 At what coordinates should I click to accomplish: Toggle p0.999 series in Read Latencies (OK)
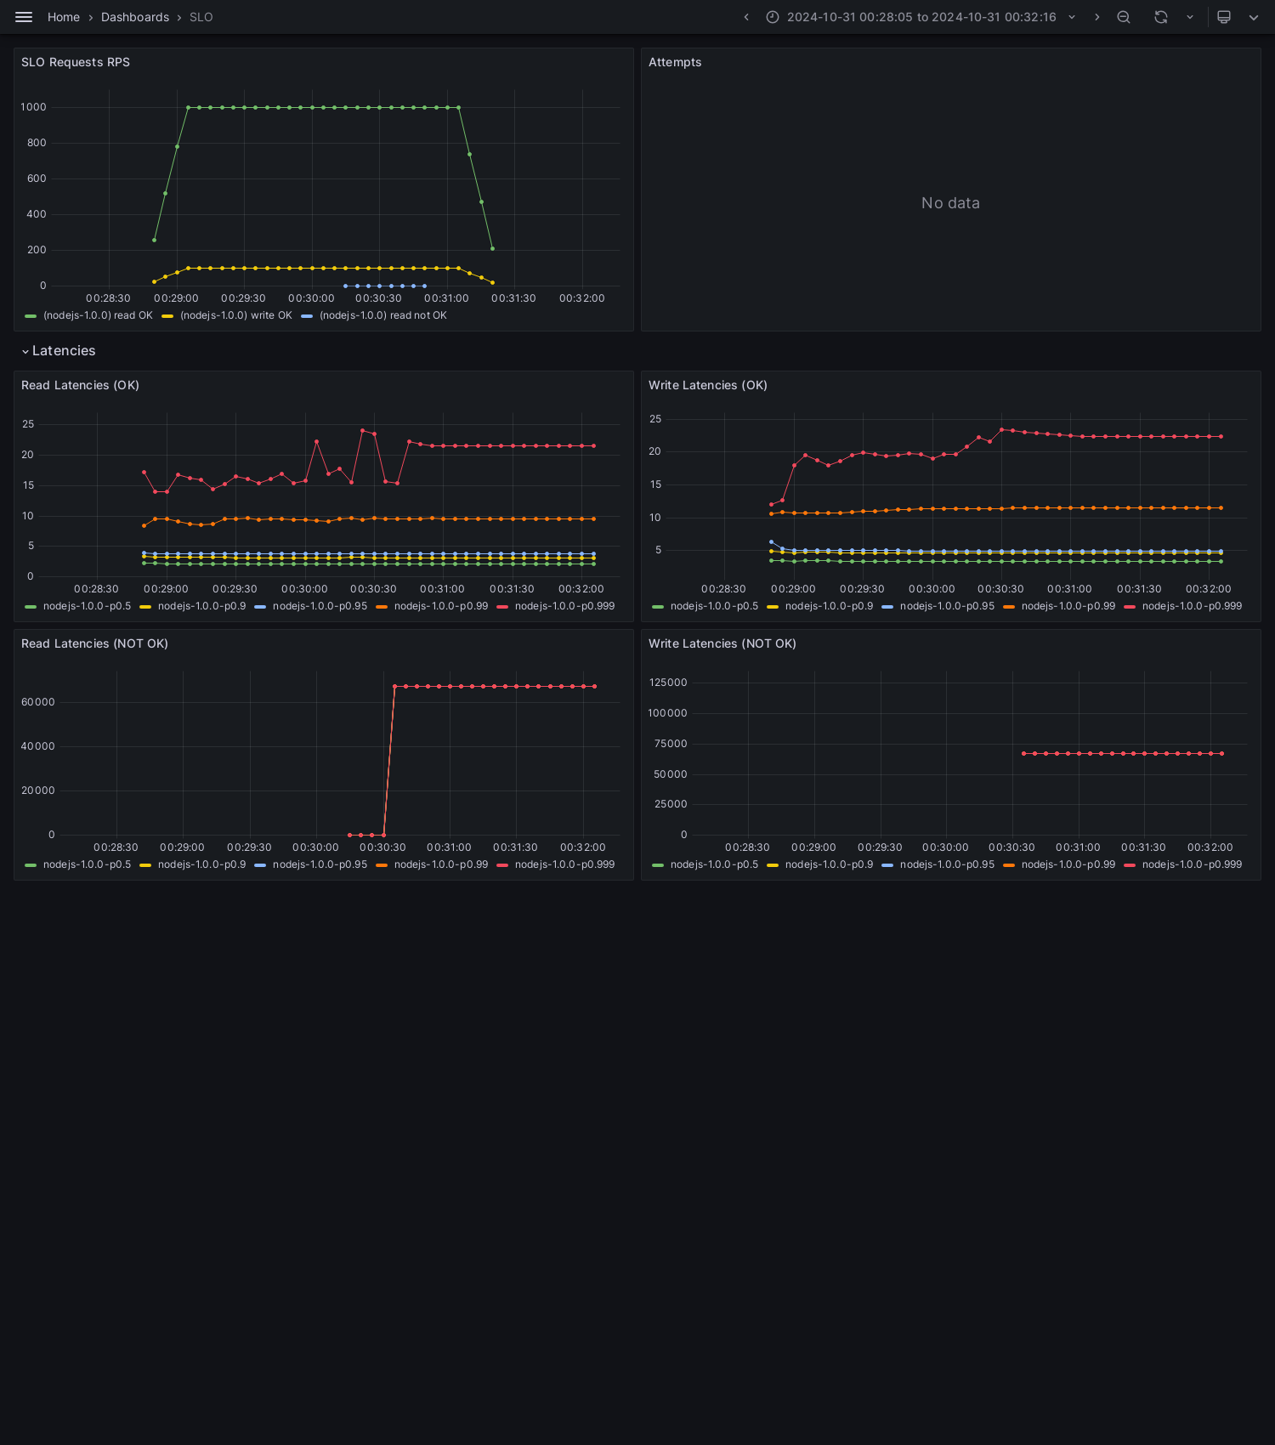click(x=564, y=606)
